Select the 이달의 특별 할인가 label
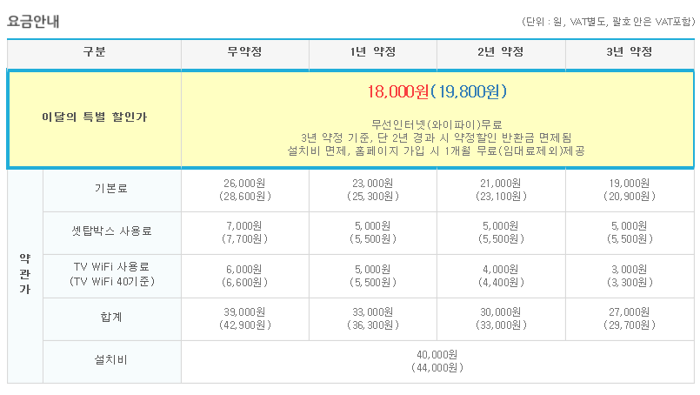The height and width of the screenshot is (395, 700). click(x=95, y=117)
